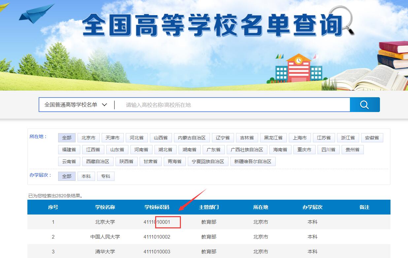Filter by 福建省

click(x=69, y=150)
